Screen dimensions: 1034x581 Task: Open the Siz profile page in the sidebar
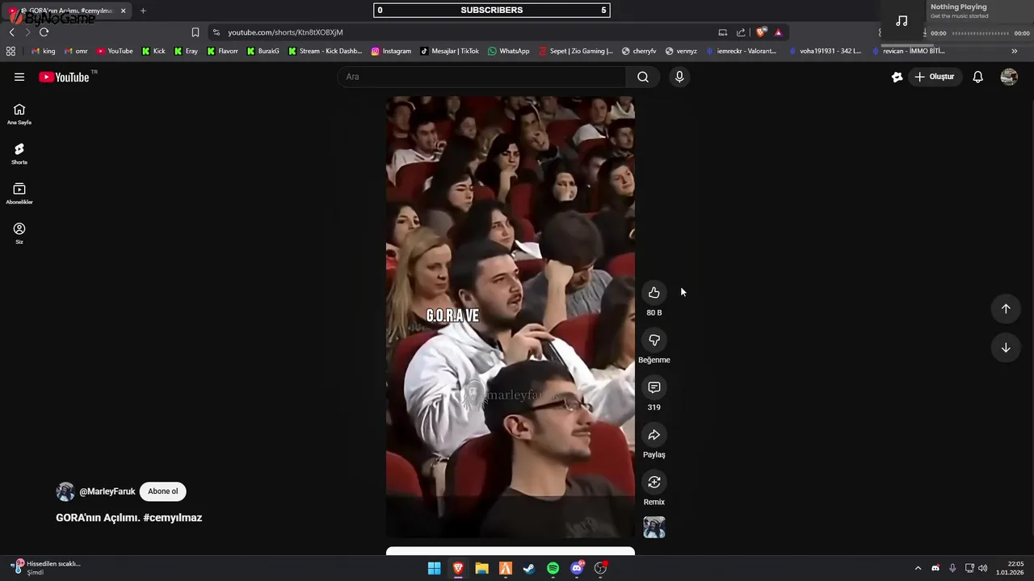point(19,233)
